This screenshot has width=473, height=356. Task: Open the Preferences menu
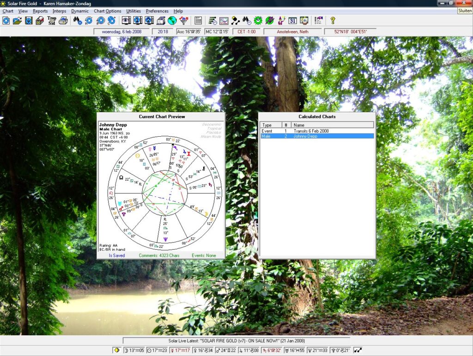pyautogui.click(x=157, y=11)
